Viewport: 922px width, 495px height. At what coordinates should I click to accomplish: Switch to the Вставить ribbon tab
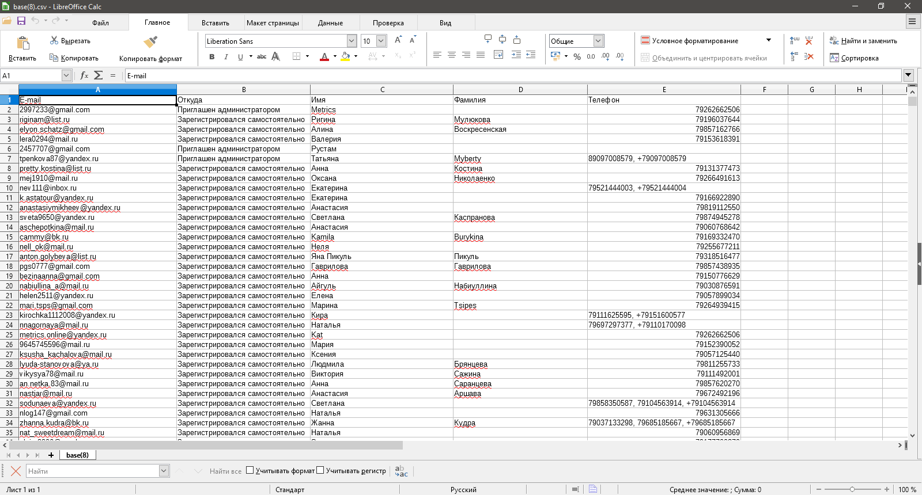click(x=215, y=23)
